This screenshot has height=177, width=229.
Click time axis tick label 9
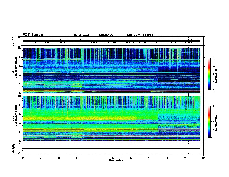pos(185,158)
